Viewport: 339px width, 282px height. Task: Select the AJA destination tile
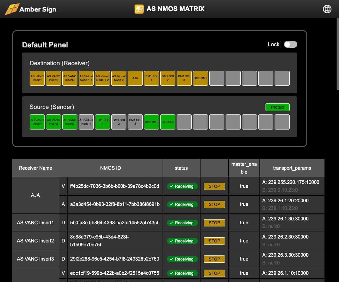135,78
